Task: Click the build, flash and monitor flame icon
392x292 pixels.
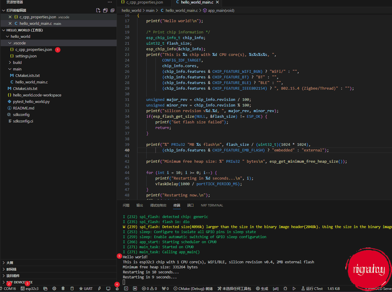Action: 117,288
